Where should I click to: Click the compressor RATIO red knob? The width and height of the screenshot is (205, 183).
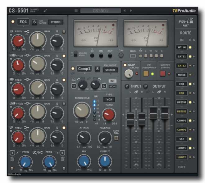coord(109,115)
